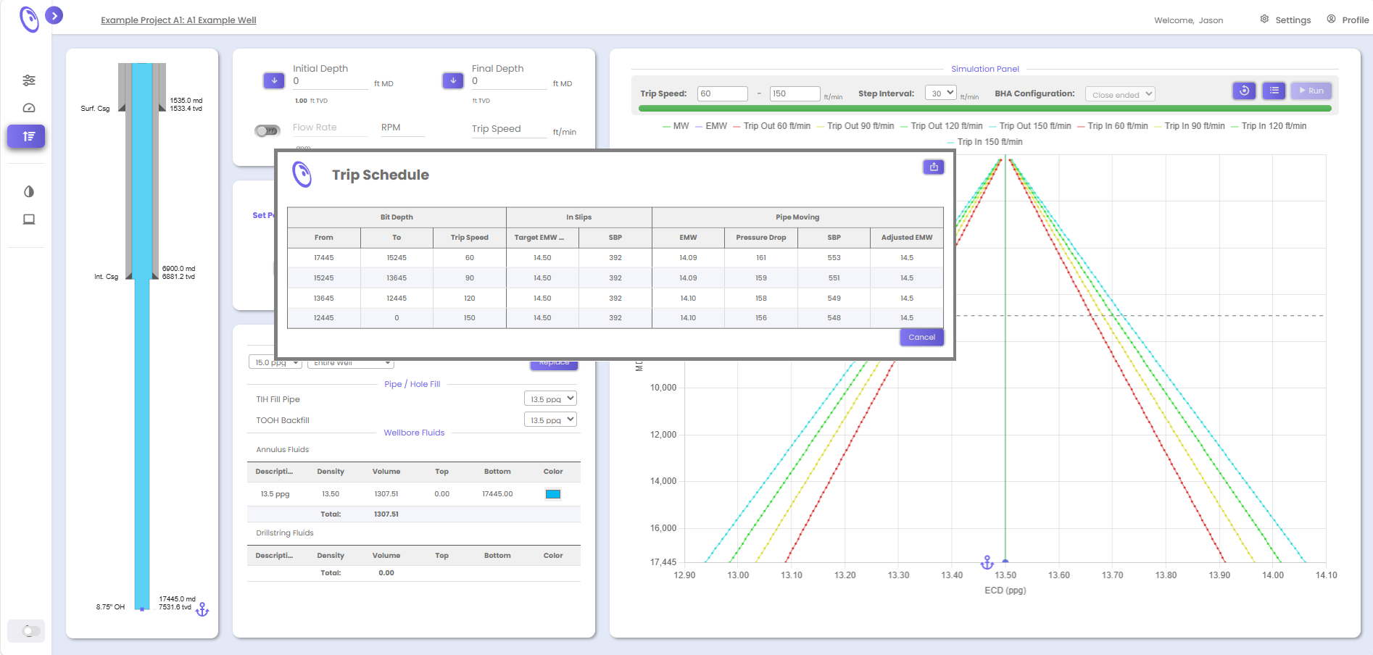Cancel the Trip Schedule dialog
The width and height of the screenshot is (1373, 655).
tap(921, 337)
